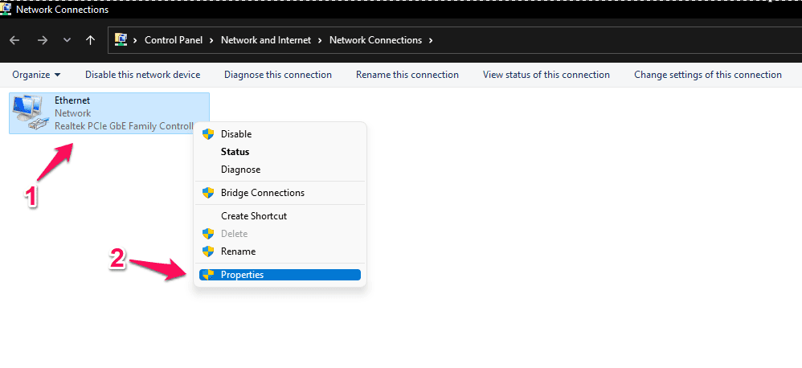The width and height of the screenshot is (802, 368).
Task: Click Disable this network device
Action: [142, 75]
